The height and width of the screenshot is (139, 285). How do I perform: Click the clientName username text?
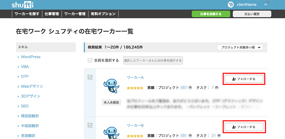[x=246, y=5]
